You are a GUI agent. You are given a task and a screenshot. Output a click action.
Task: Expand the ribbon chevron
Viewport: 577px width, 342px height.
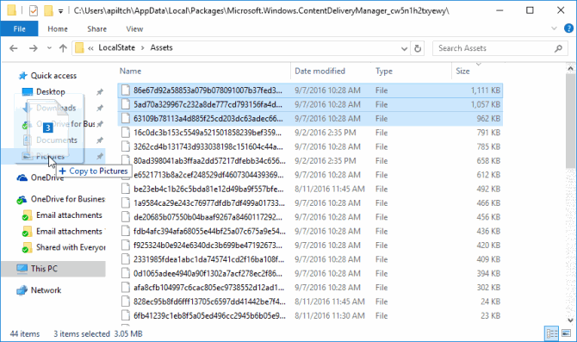[x=555, y=28]
